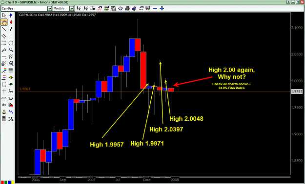Select the vertical line tool
The image size is (305, 184).
coord(11,36)
